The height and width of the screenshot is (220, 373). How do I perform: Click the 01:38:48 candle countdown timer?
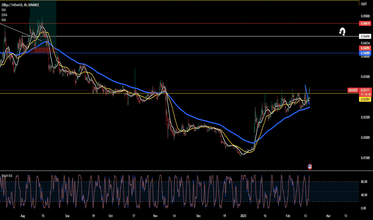click(365, 94)
